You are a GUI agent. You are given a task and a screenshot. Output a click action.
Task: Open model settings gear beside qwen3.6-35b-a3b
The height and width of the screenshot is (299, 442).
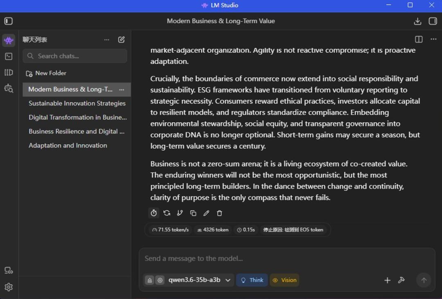[160, 280]
